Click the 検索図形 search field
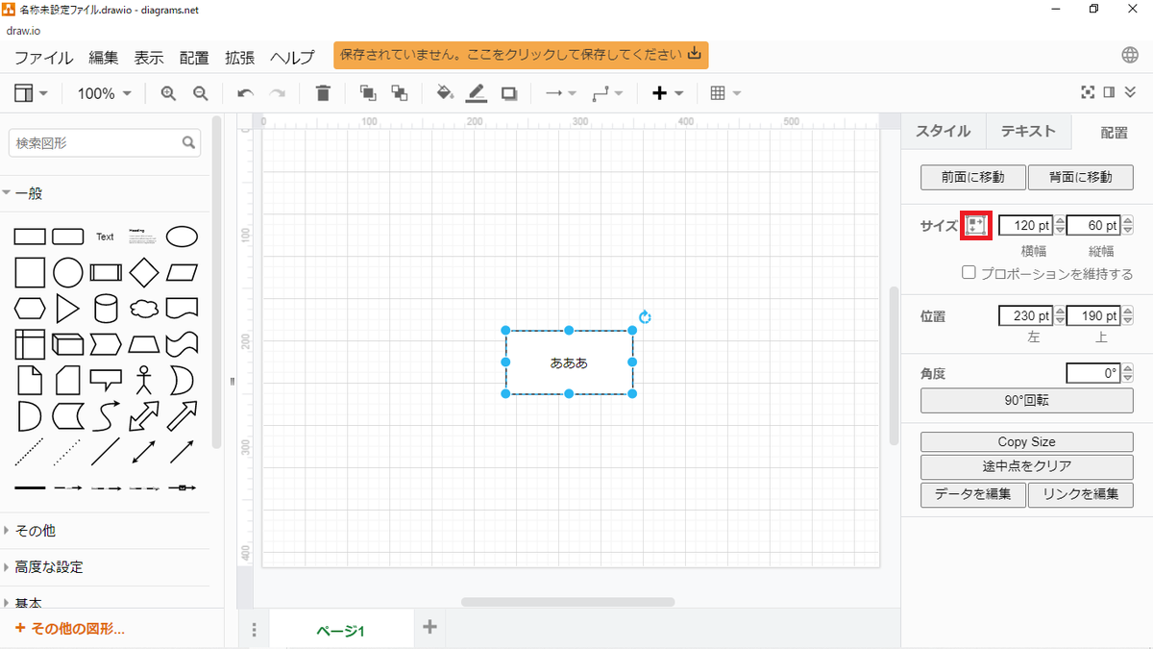 tap(96, 143)
